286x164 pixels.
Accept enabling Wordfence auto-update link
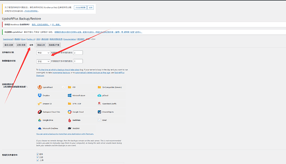[41, 24]
